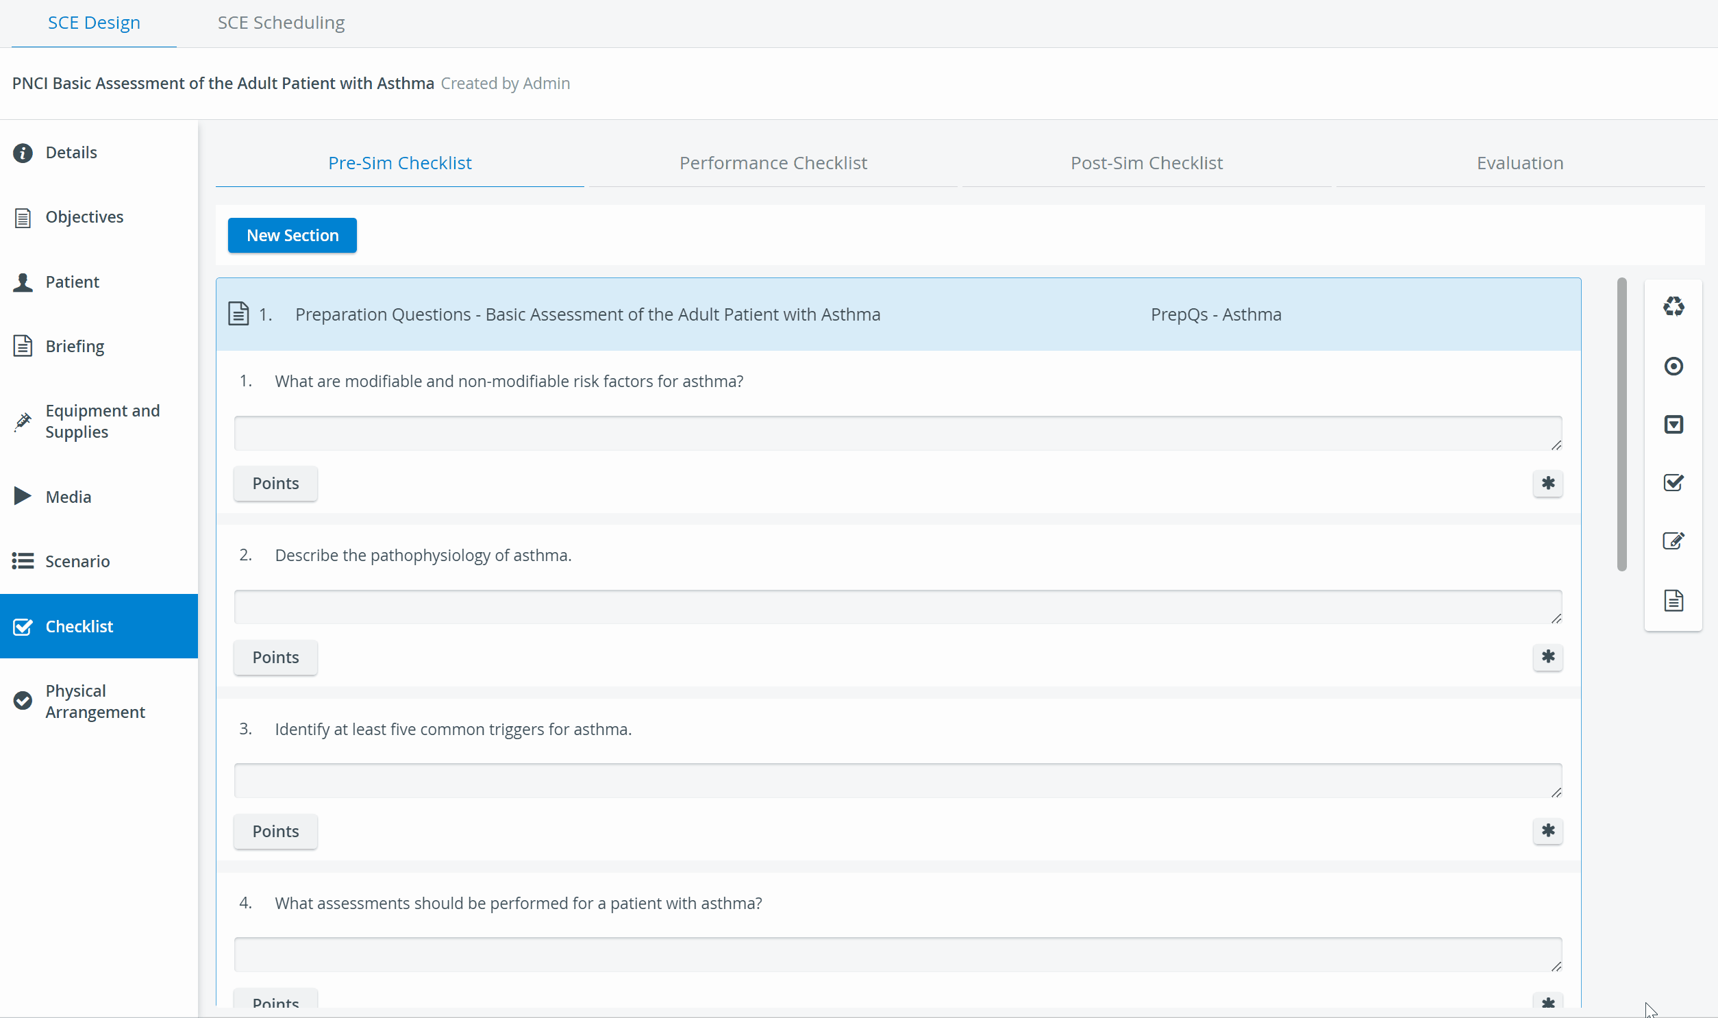Select the dropdown question type icon
This screenshot has width=1718, height=1018.
(x=1673, y=425)
